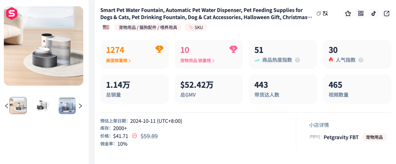
Task: Click the pink trophy icon
Action: 233,49
